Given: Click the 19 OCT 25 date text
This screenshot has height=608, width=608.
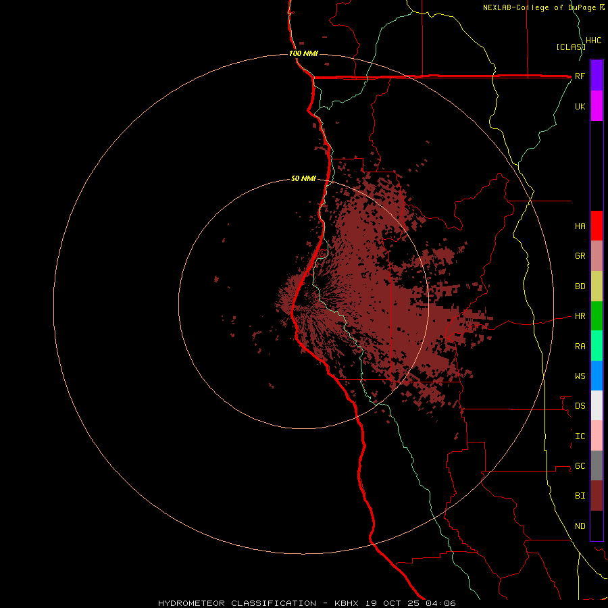Looking at the screenshot, I should [392, 603].
